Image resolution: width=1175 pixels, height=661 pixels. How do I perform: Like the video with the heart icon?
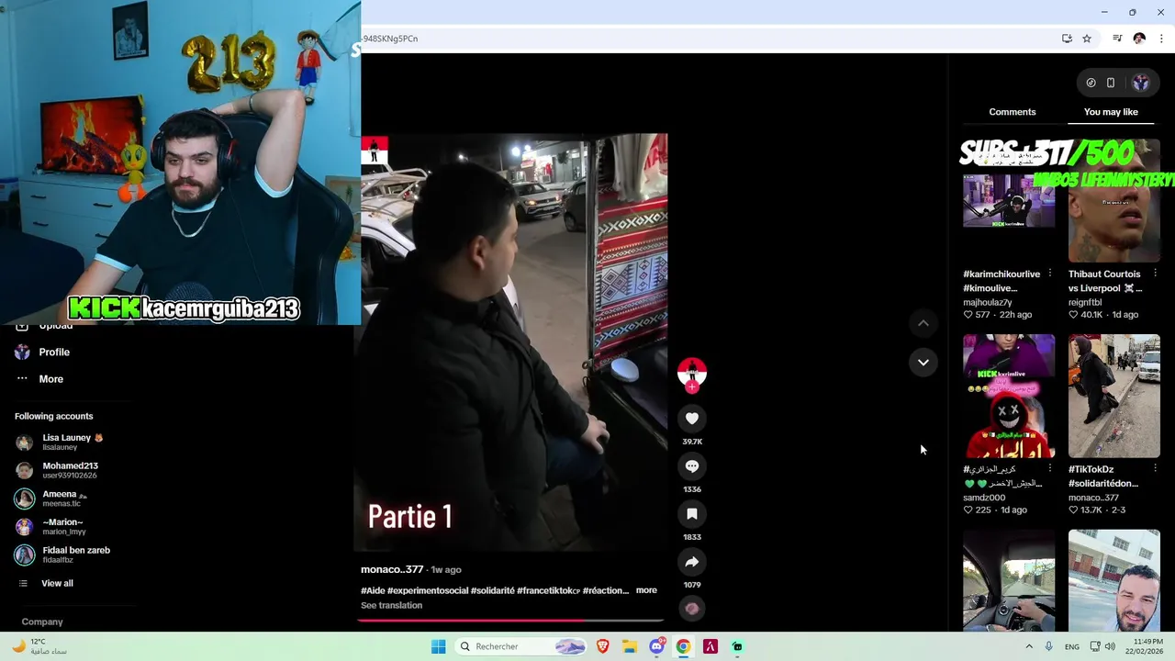(x=692, y=419)
